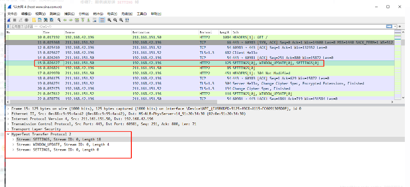Toggle packet list colorization
Screen dimensions: 410x187
[x=102, y=20]
